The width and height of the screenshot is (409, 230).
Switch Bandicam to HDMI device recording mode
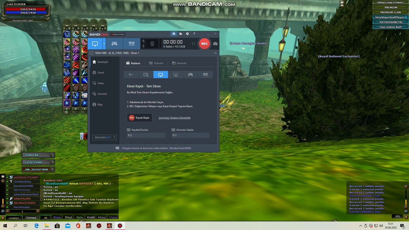[132, 44]
